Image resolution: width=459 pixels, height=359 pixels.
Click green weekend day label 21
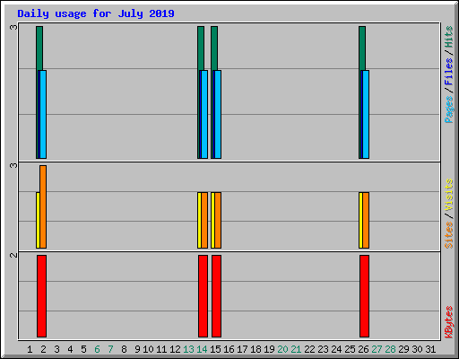(x=296, y=349)
